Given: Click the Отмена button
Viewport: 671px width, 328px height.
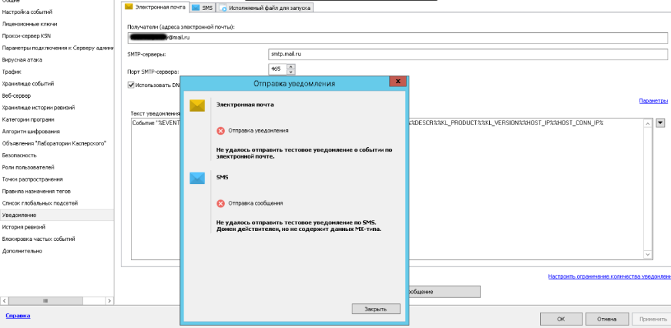Looking at the screenshot, I should (x=607, y=319).
